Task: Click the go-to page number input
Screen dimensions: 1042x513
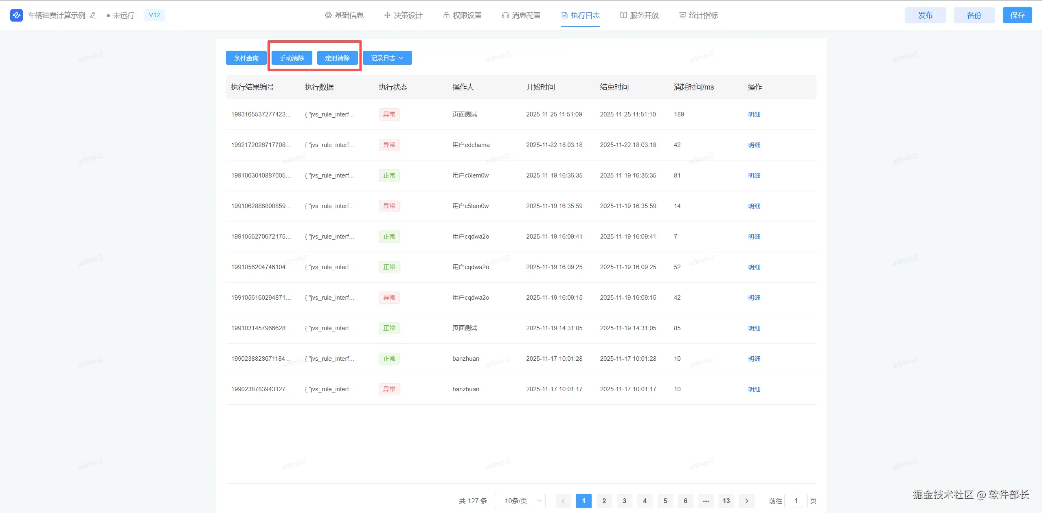Action: coord(796,501)
